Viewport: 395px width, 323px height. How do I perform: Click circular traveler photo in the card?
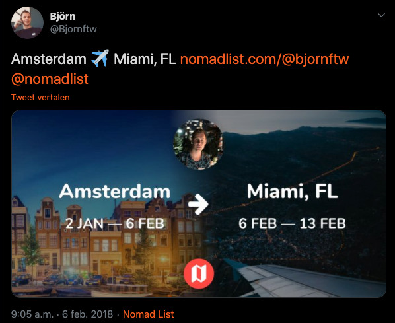click(198, 144)
